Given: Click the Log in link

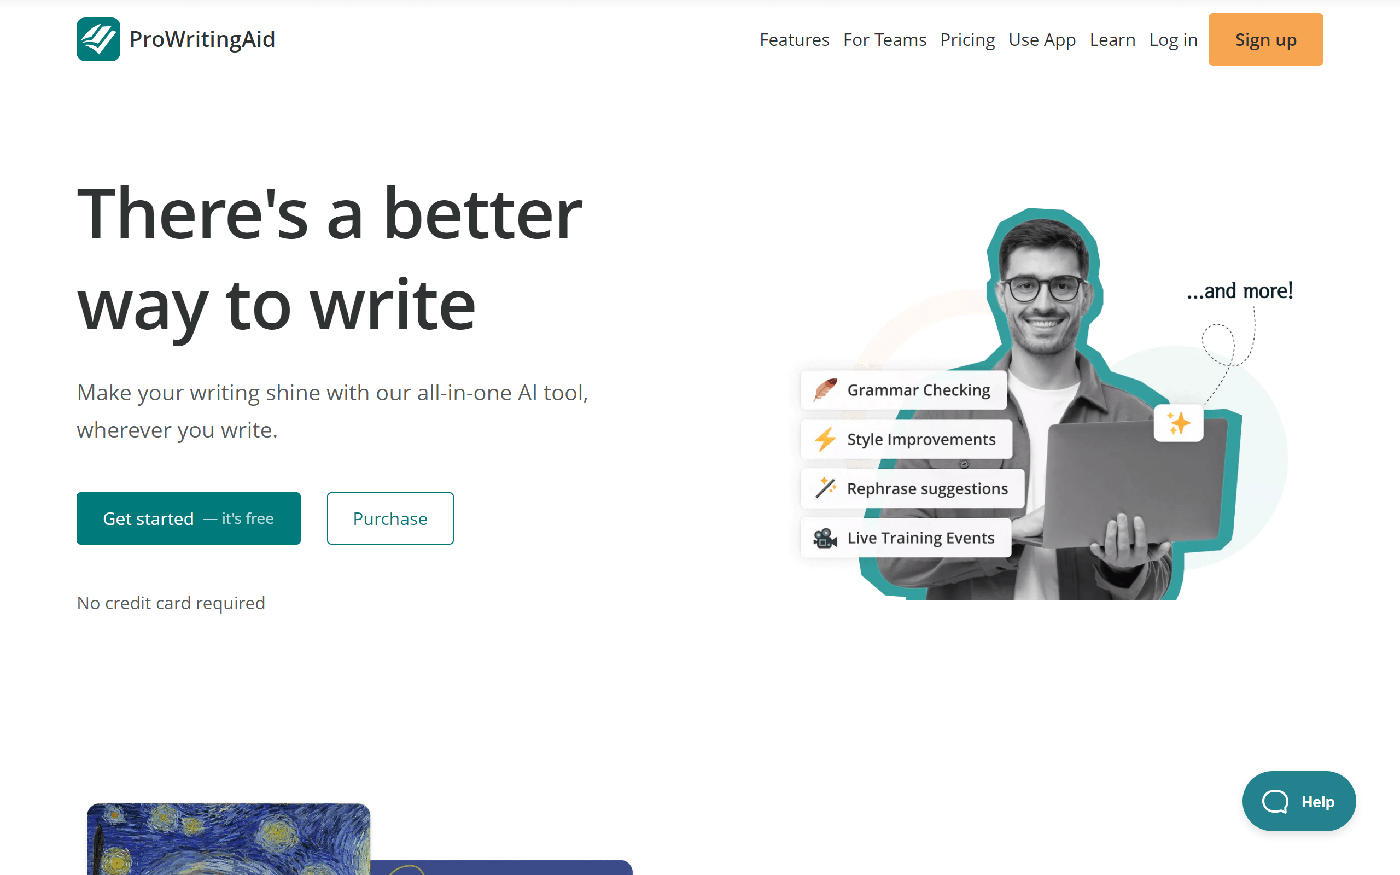Looking at the screenshot, I should click(1172, 39).
